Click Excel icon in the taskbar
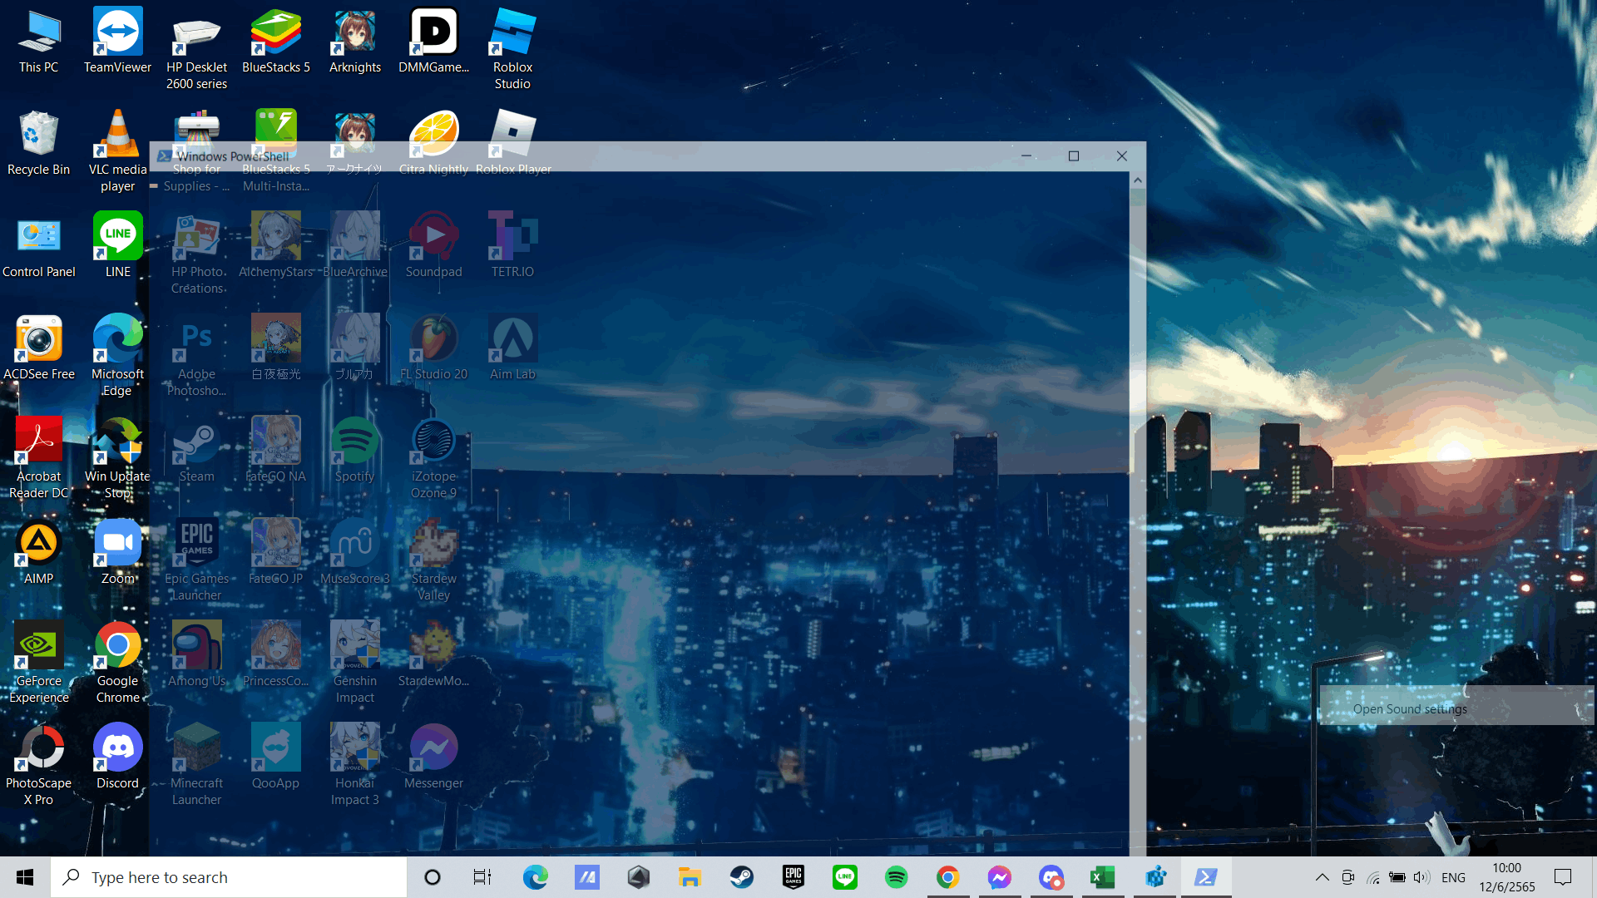Viewport: 1597px width, 898px height. 1102,877
